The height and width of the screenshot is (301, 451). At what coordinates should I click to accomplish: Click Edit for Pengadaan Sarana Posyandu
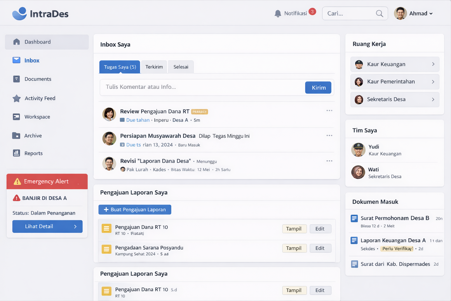[320, 248]
